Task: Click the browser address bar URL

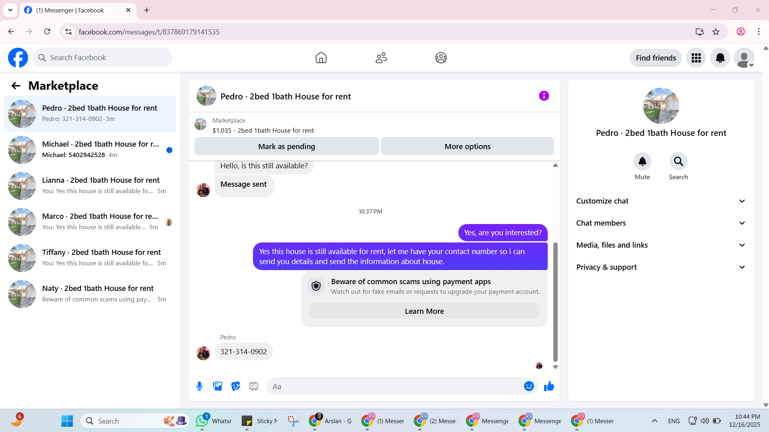Action: [149, 32]
